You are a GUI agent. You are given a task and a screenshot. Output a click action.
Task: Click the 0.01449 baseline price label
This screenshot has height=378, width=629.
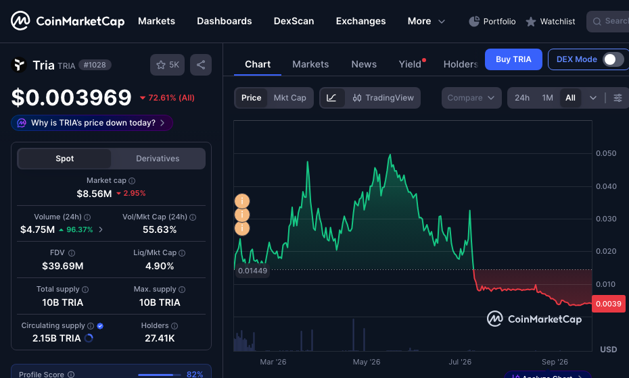coord(252,271)
